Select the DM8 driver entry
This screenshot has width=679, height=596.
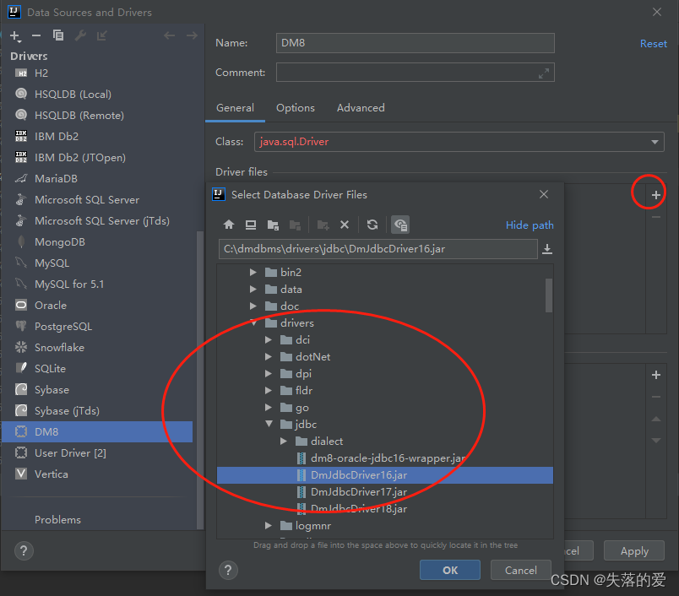coord(97,432)
